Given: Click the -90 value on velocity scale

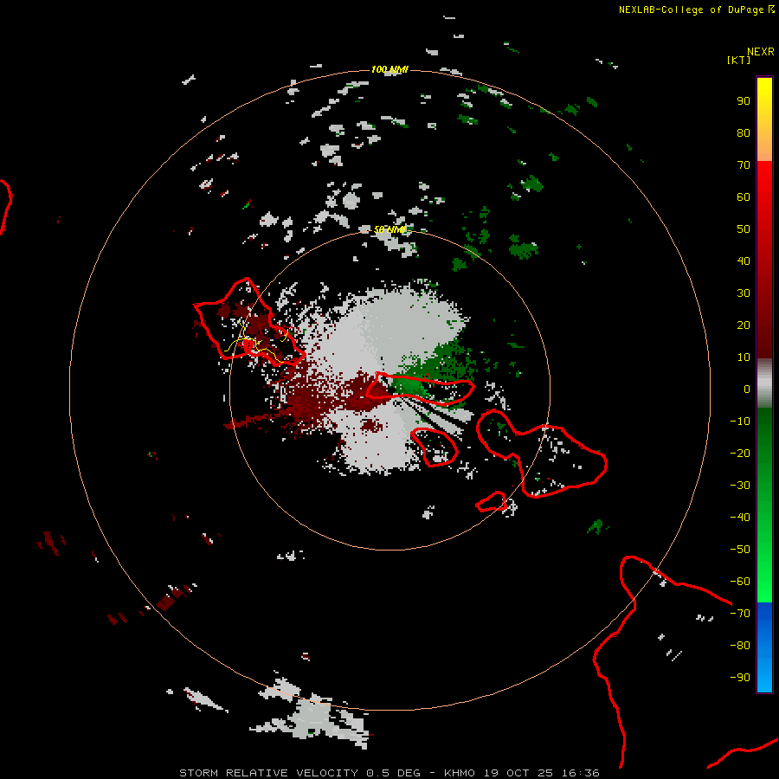Looking at the screenshot, I should point(740,677).
